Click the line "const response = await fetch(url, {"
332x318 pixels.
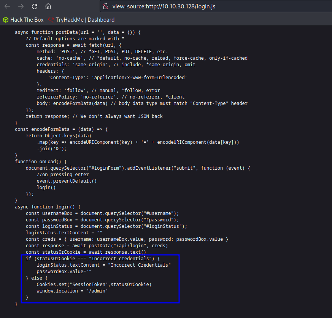pyautogui.click(x=73, y=45)
